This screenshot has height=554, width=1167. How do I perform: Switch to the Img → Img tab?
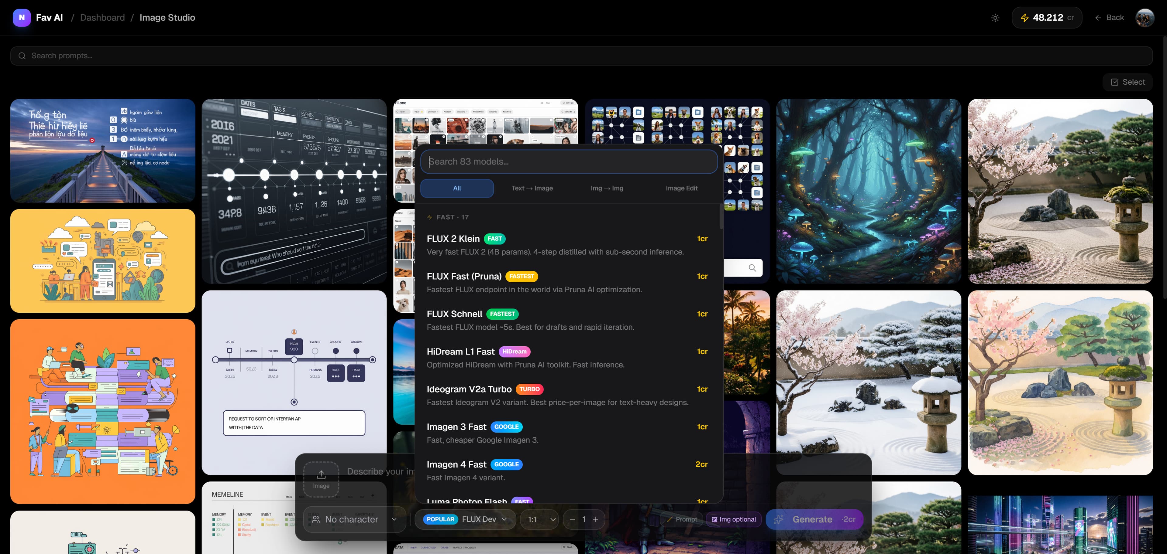607,188
